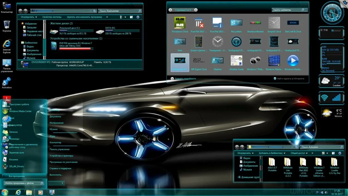Screen dimensions: 348x196
Task: Select the DATA (D:) drive
Action: (x=118, y=31)
